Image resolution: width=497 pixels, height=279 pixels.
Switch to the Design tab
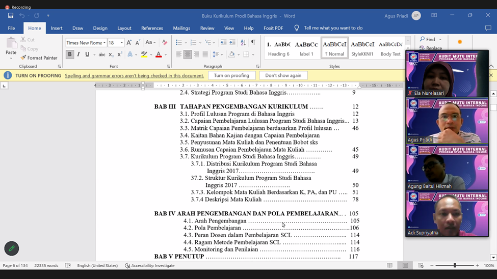tap(100, 28)
